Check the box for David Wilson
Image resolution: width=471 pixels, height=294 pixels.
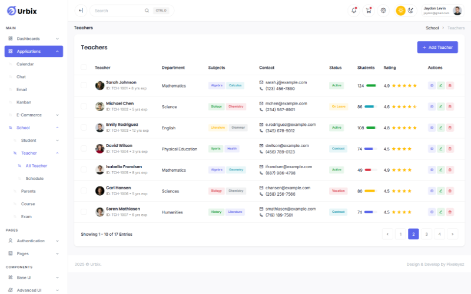(84, 149)
